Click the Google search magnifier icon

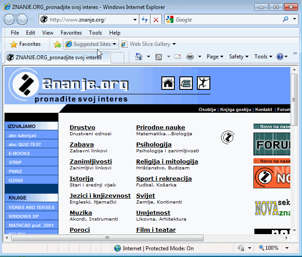(286, 20)
